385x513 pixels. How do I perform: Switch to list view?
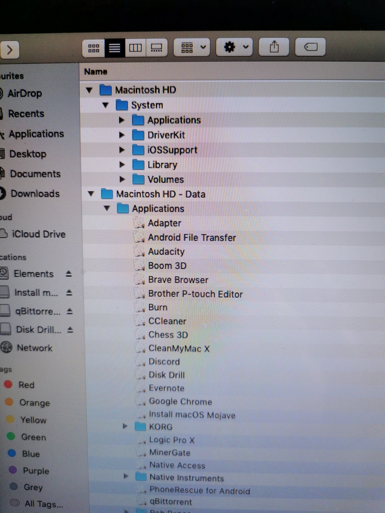[x=115, y=48]
